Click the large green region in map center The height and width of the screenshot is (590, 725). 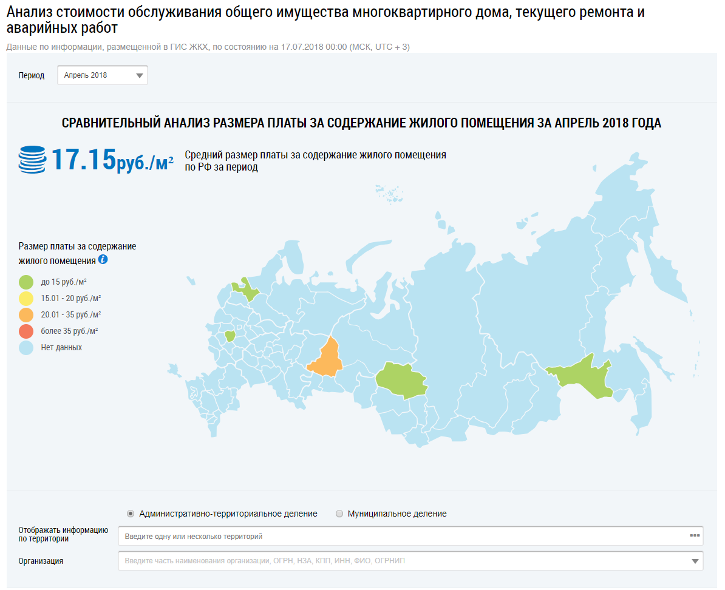click(401, 379)
